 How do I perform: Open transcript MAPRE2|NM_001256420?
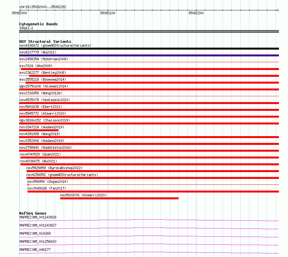click(x=38, y=241)
